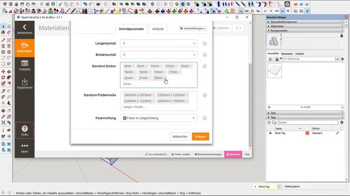Screen dimensions: 350x196
Task: Switch to the Schnittparameter tab
Action: pos(131,29)
